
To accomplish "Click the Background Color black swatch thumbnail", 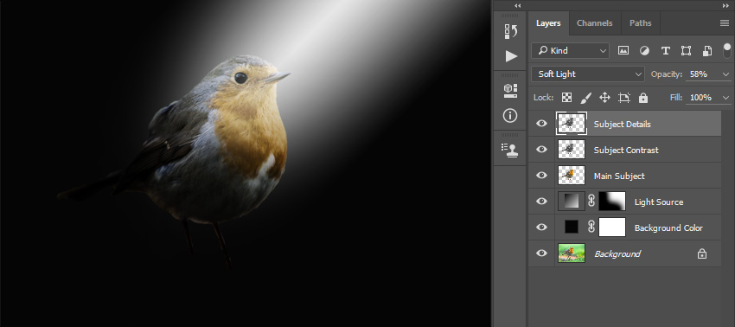I will point(572,227).
